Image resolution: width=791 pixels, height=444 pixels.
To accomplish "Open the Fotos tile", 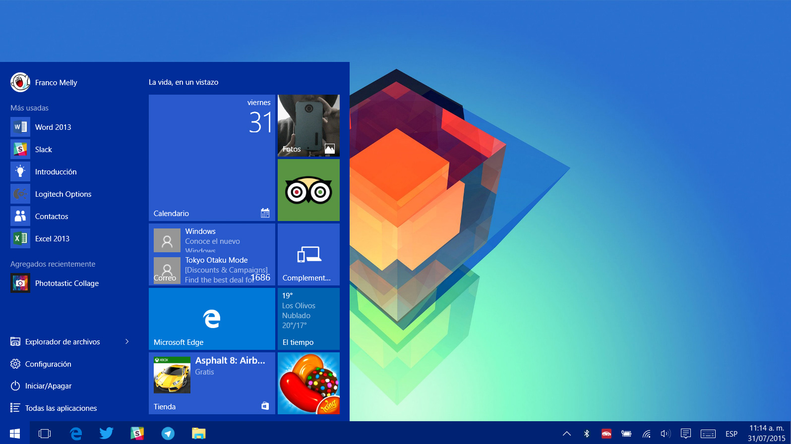I will click(x=308, y=125).
